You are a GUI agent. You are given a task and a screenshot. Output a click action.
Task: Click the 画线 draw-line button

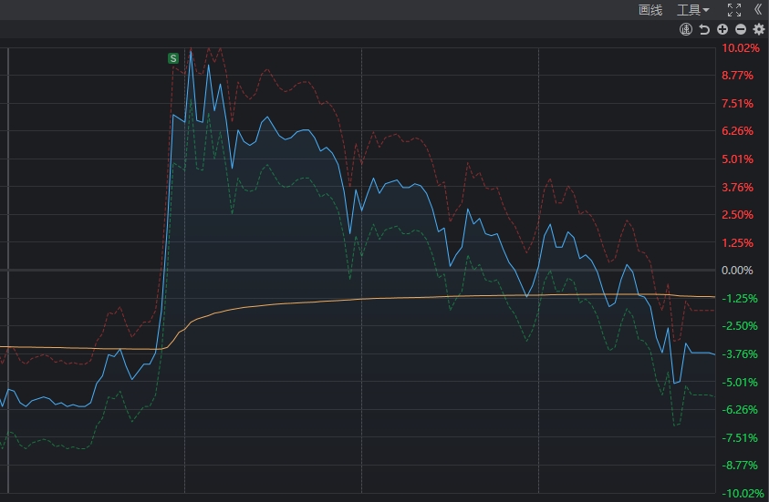click(650, 10)
